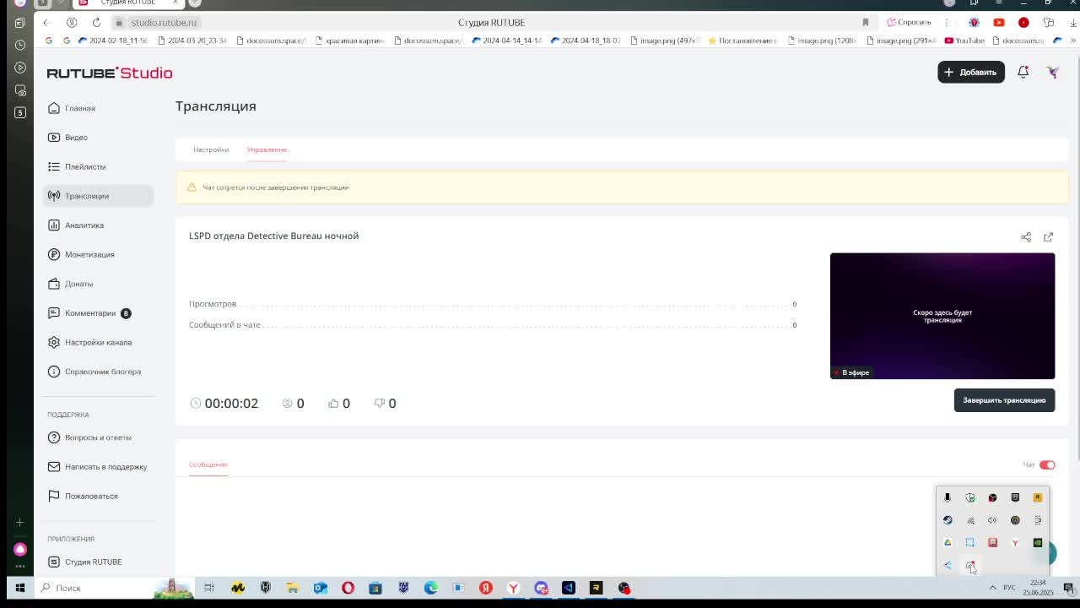The width and height of the screenshot is (1080, 608).
Task: Click the viewers count icon
Action: [287, 404]
